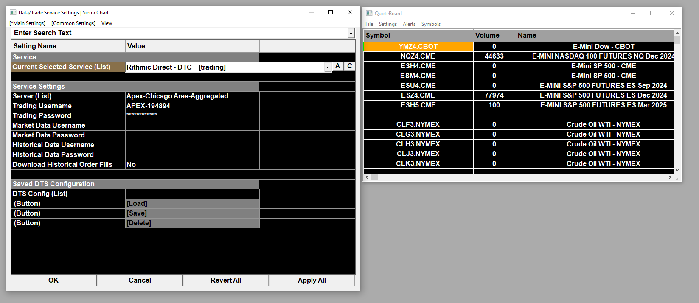Click the QuoteBoard Volume column header
The height and width of the screenshot is (303, 699).
(x=494, y=36)
